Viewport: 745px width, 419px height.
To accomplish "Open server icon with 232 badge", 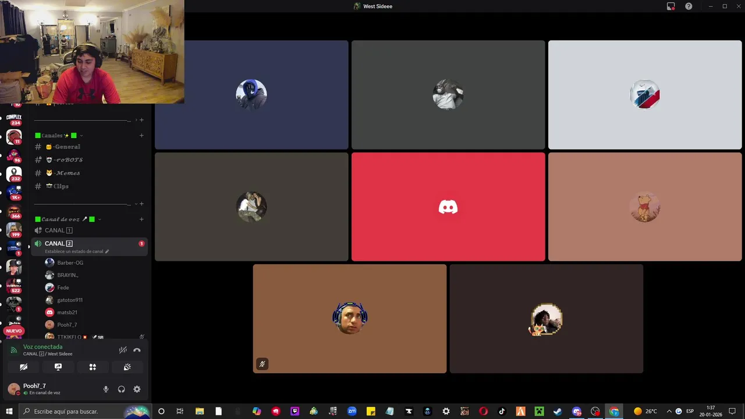I will (x=14, y=174).
